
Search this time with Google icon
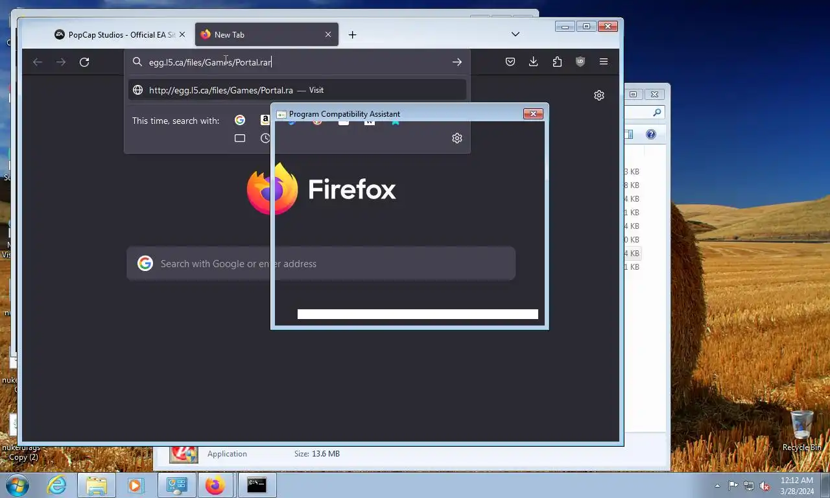point(240,120)
